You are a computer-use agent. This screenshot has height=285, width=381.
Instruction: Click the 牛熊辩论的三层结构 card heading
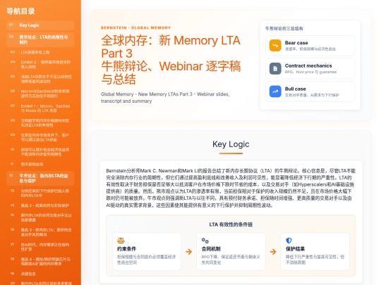[284, 29]
